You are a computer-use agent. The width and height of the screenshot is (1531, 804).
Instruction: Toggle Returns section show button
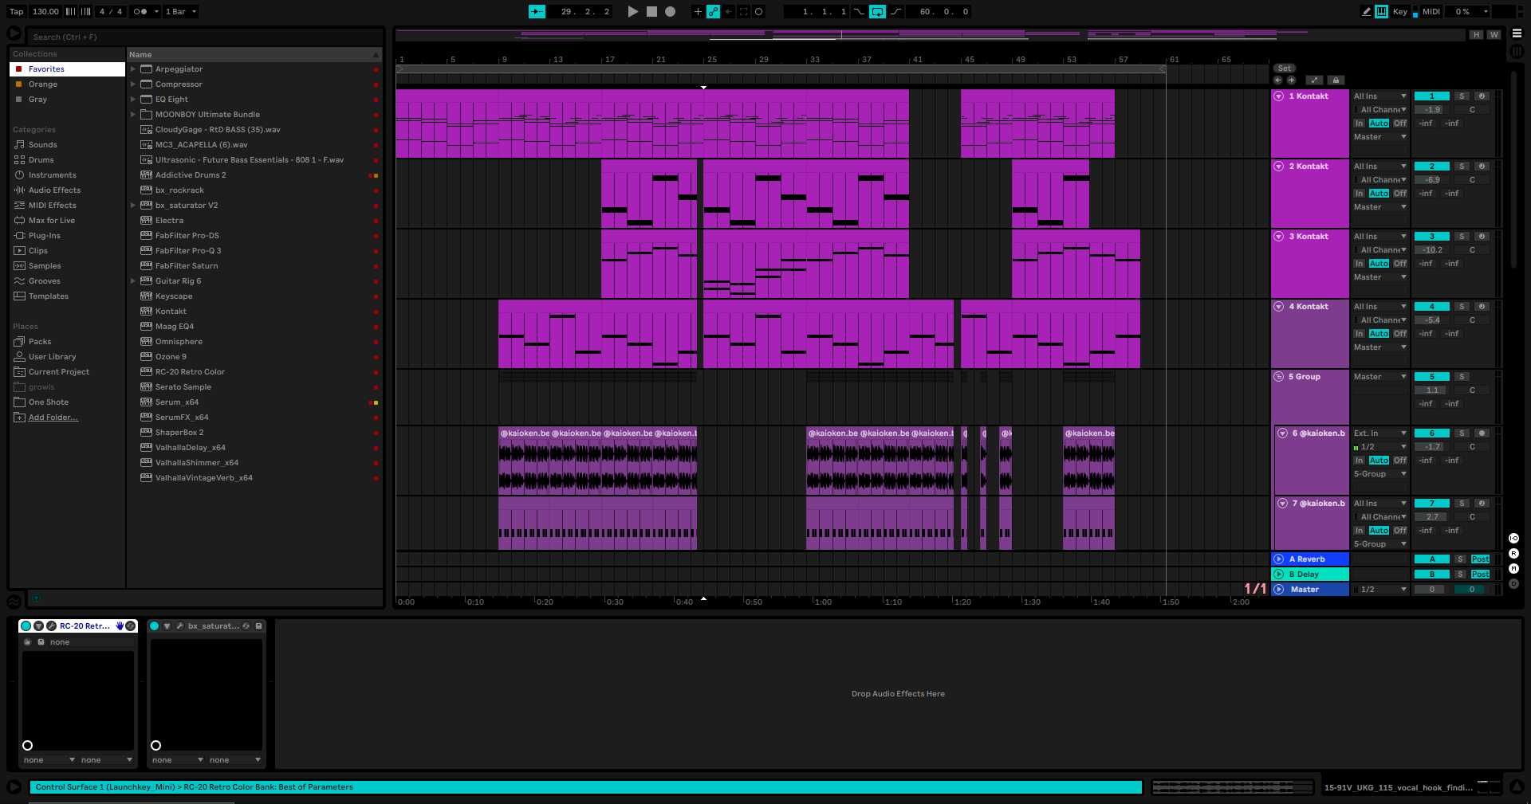click(1513, 554)
